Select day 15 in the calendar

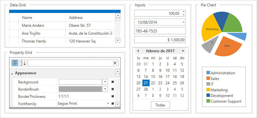coord(153,77)
